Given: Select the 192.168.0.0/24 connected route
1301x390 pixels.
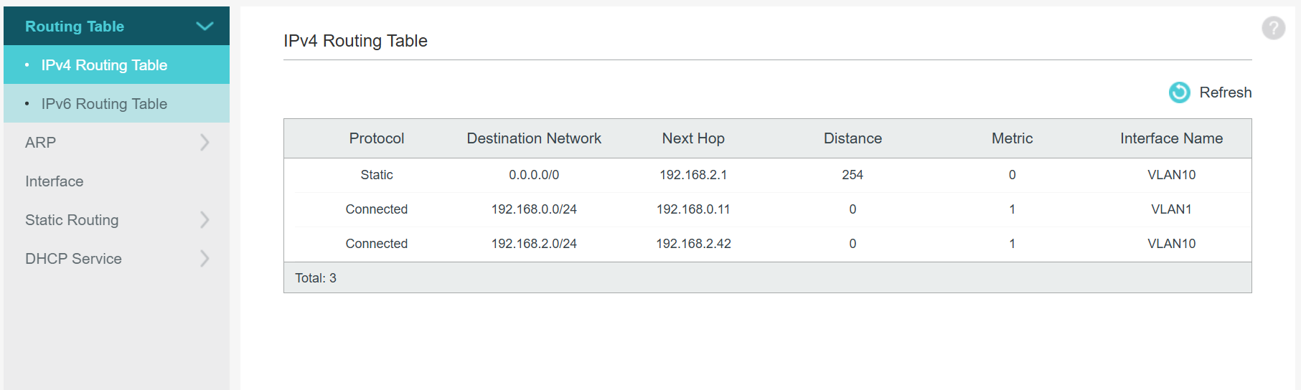Looking at the screenshot, I should click(x=534, y=209).
